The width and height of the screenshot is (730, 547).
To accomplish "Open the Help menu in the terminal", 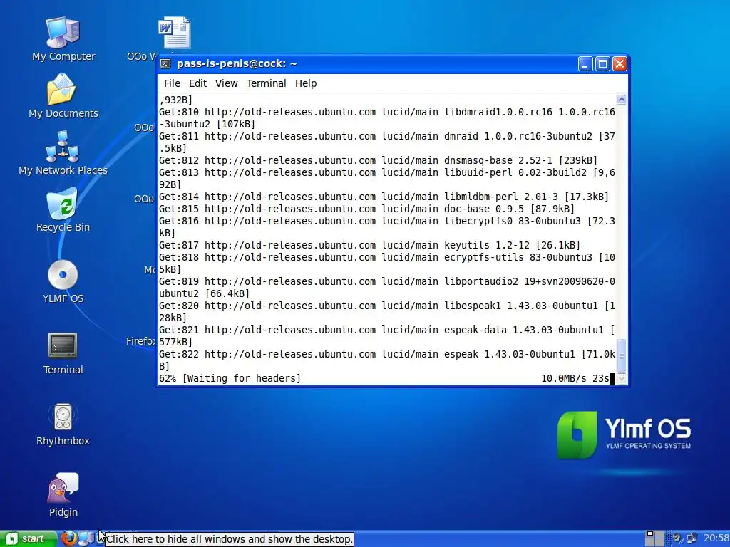I will [x=305, y=83].
